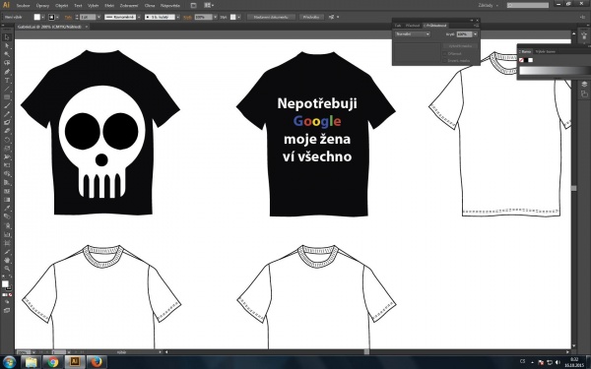Viewport: 591px width, 369px height.
Task: Select the Pencil tool
Action: (x=7, y=114)
